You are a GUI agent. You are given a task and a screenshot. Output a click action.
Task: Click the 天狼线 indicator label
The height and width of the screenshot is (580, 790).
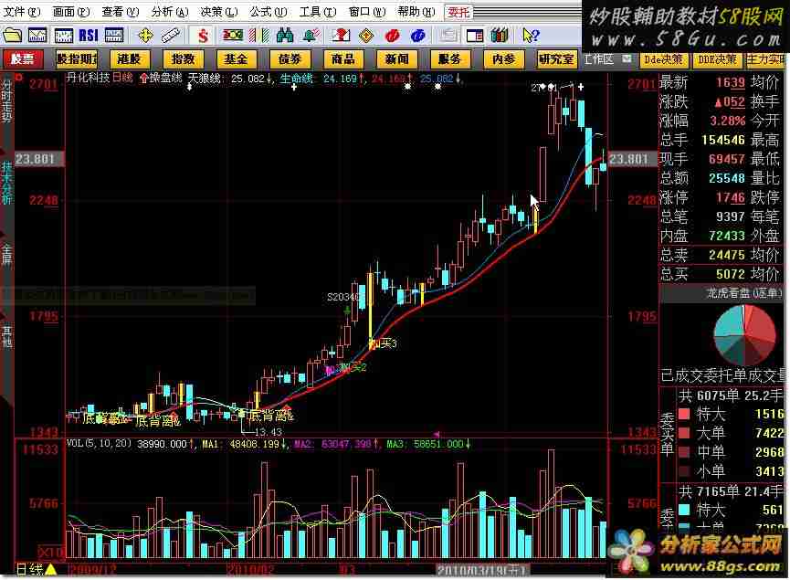205,79
